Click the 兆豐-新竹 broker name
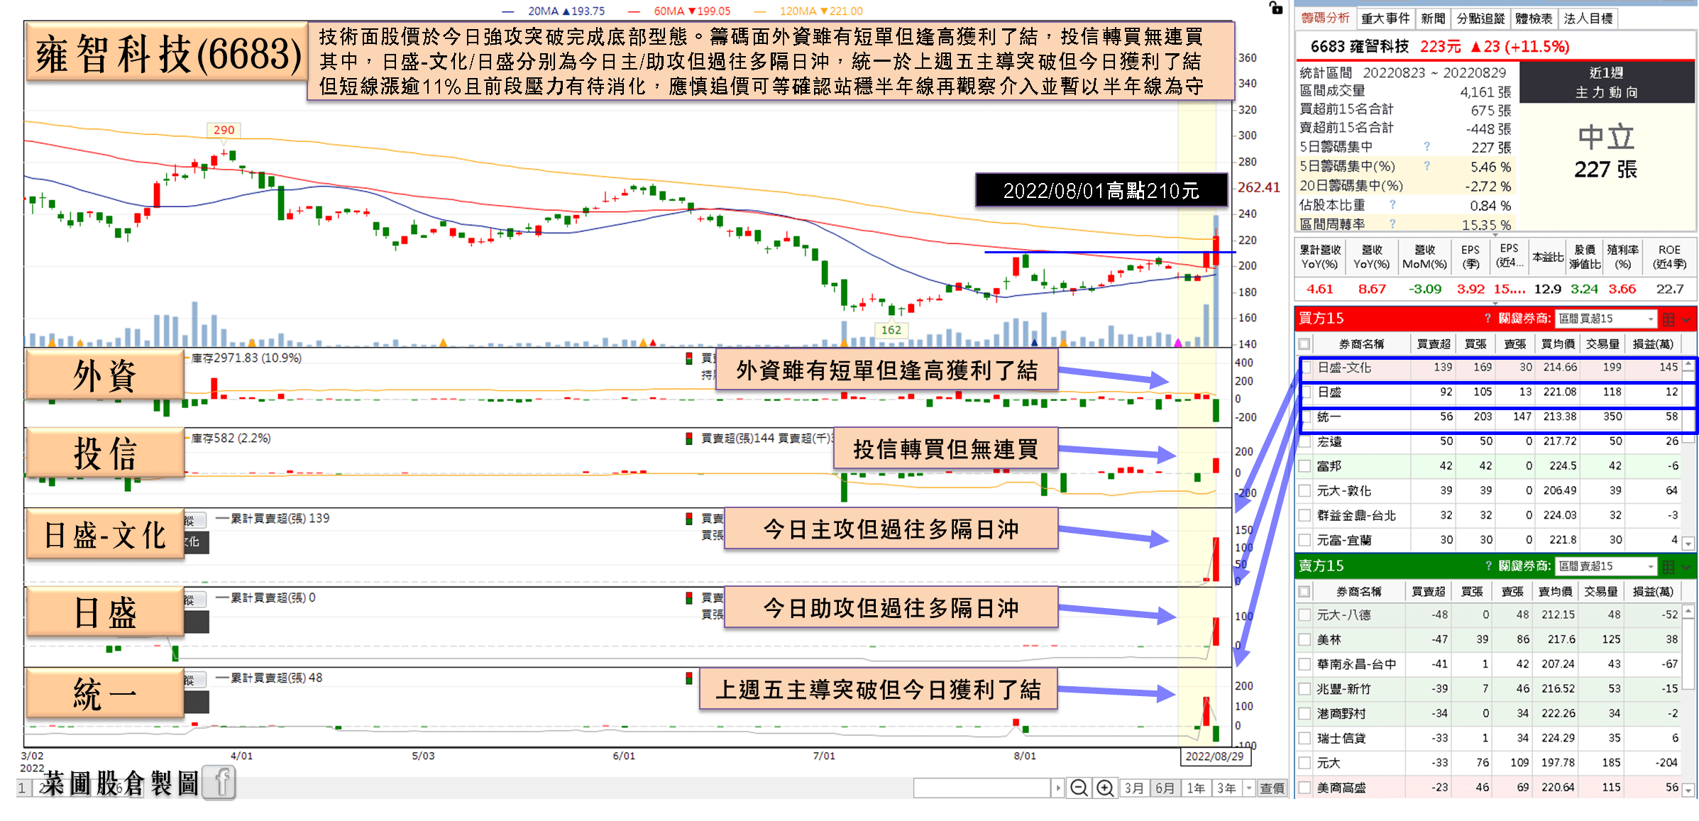Screen dimensions: 1699x821 coord(1344,689)
